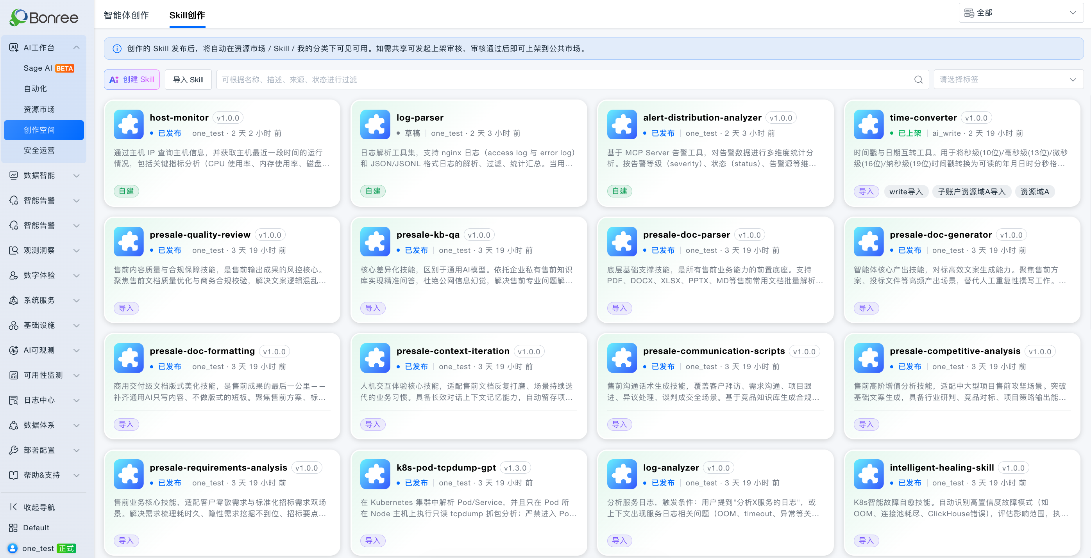The image size is (1091, 558).
Task: Click the 创建 Skill button
Action: pos(132,80)
